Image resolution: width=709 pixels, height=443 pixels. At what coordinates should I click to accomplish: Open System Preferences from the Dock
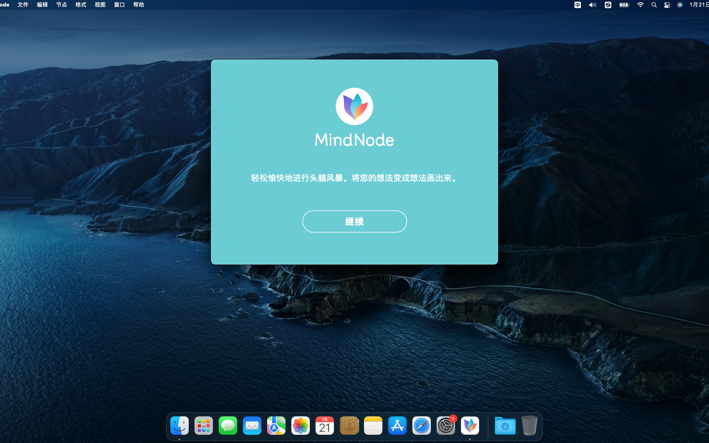446,426
